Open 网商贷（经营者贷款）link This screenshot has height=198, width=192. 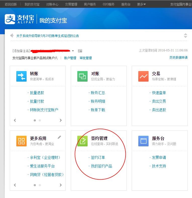(x=47, y=175)
